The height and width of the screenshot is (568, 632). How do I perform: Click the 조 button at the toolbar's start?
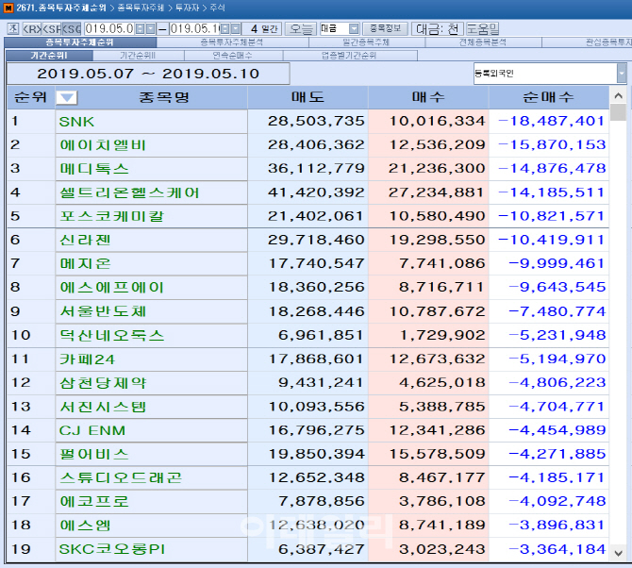(x=13, y=28)
